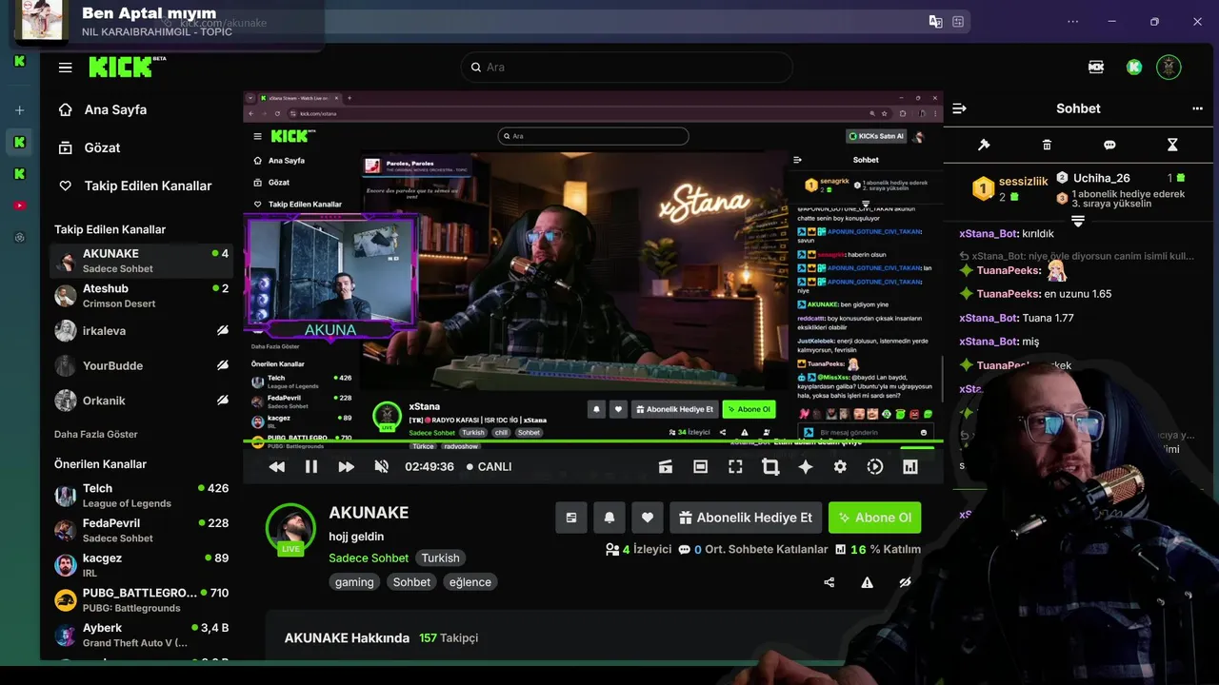Toggle the crossed-eye hide icon under stats
Viewport: 1219px width, 685px height.
click(905, 582)
